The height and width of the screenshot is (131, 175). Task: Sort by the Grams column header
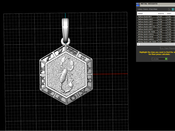(x=162, y=13)
